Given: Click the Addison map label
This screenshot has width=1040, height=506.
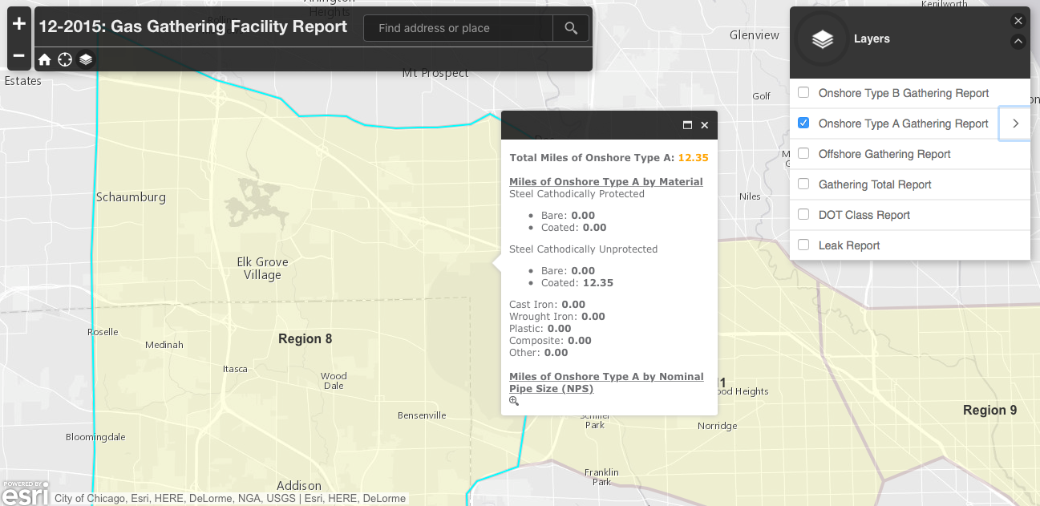Looking at the screenshot, I should pos(299,486).
